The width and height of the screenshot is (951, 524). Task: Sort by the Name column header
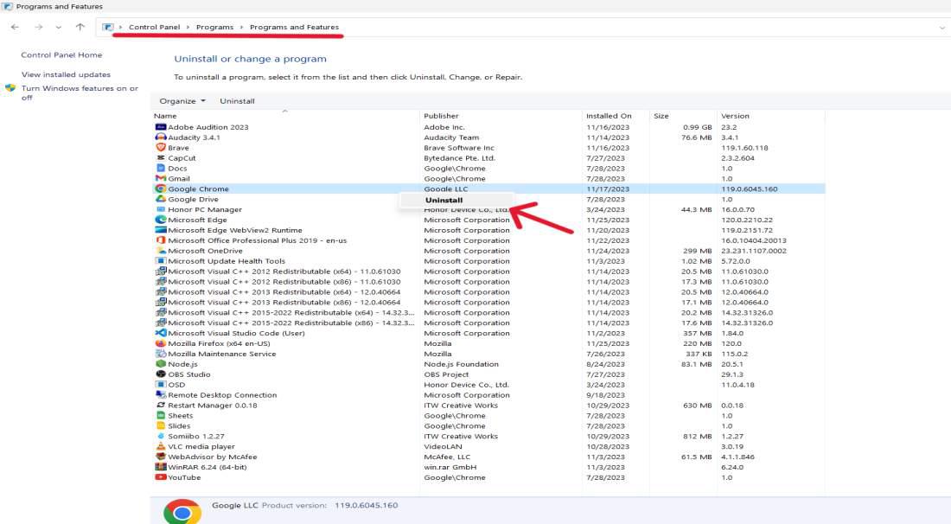click(x=165, y=116)
